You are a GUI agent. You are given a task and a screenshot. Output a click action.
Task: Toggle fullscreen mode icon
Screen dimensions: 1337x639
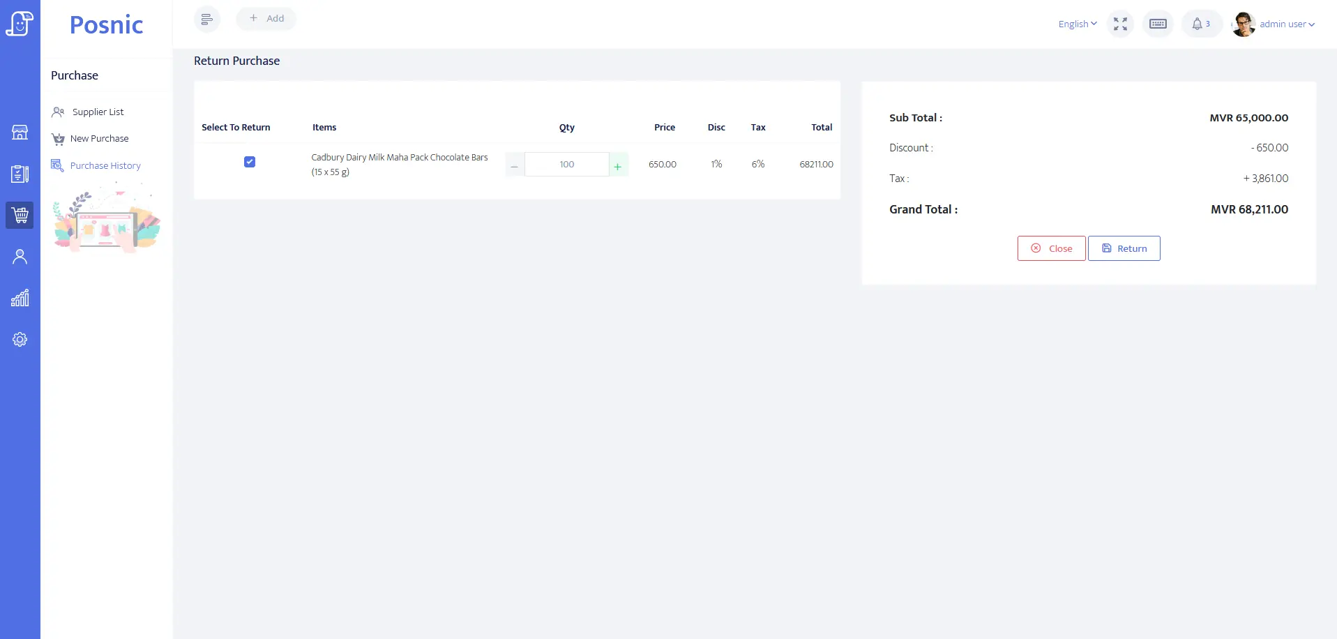(1120, 24)
